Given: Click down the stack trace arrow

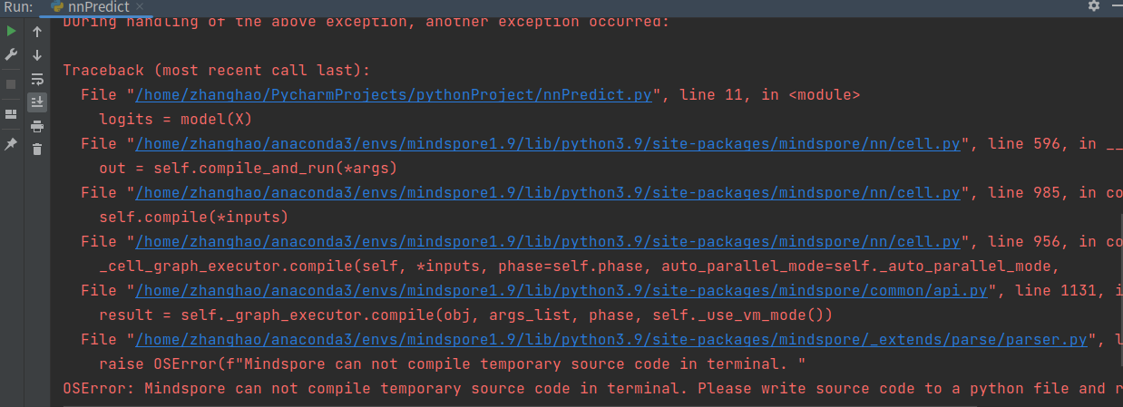Looking at the screenshot, I should [x=37, y=55].
